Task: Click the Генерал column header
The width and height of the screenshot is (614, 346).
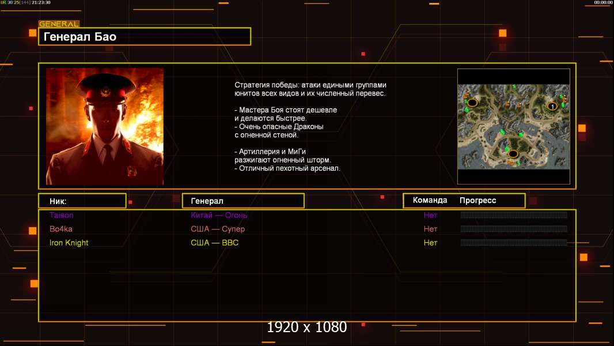Action: pos(243,201)
